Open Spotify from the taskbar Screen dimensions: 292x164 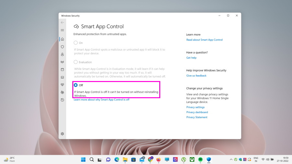click(x=201, y=159)
